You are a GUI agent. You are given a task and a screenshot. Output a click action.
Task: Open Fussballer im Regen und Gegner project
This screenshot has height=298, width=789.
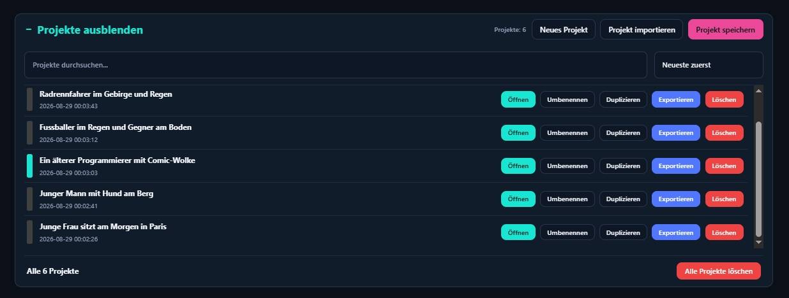coord(518,132)
